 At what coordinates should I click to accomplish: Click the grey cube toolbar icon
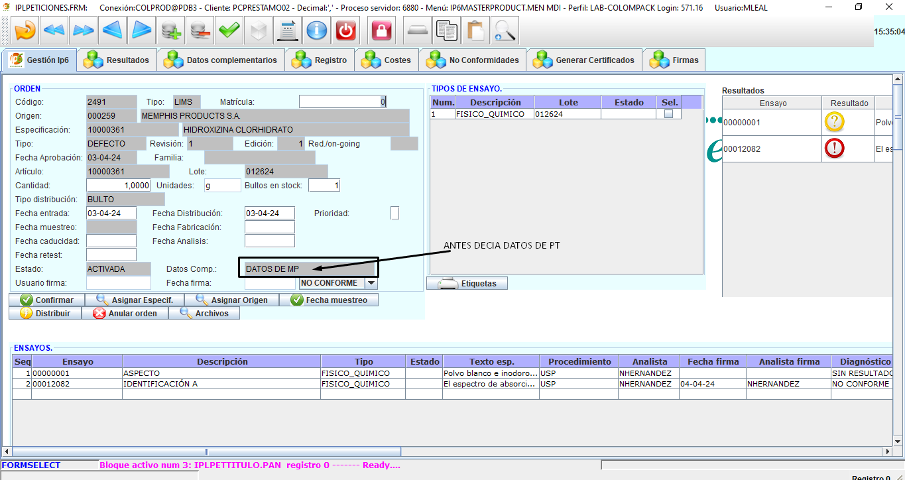click(259, 30)
